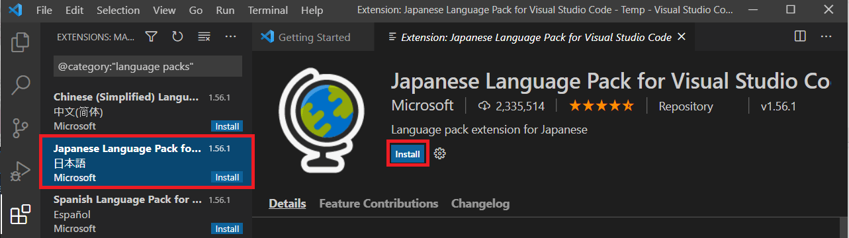Screen dimensions: 849x238
Task: Click the description 'Language pack extension for Japanese'
Action: (489, 130)
